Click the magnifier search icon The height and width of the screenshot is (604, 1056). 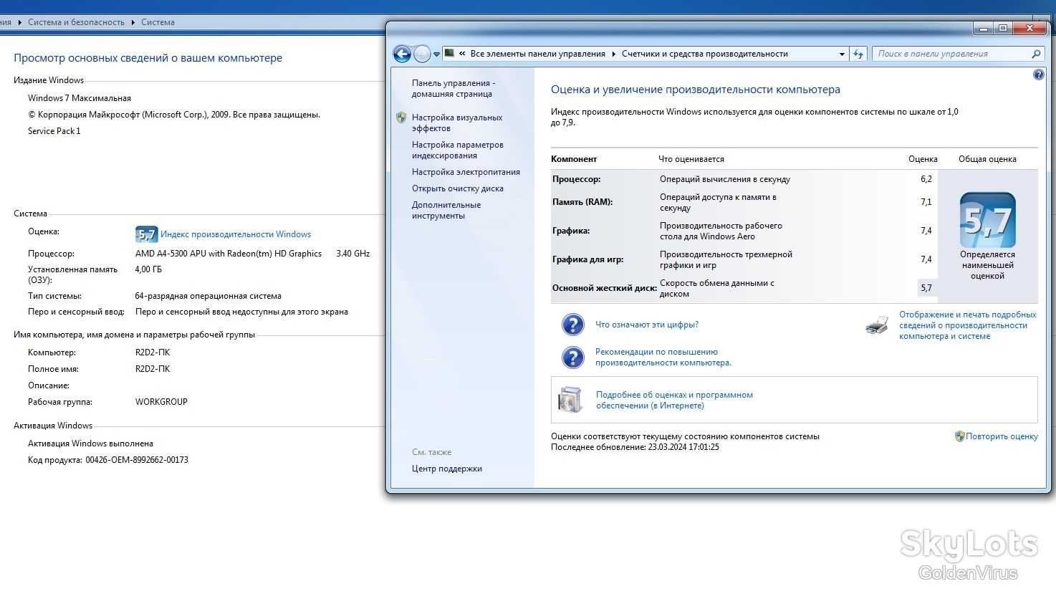[x=1036, y=54]
